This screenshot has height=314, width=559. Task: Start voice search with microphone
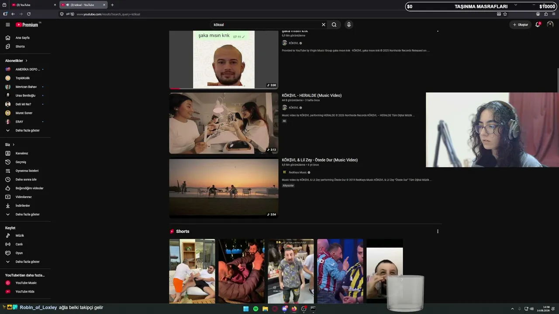[349, 25]
